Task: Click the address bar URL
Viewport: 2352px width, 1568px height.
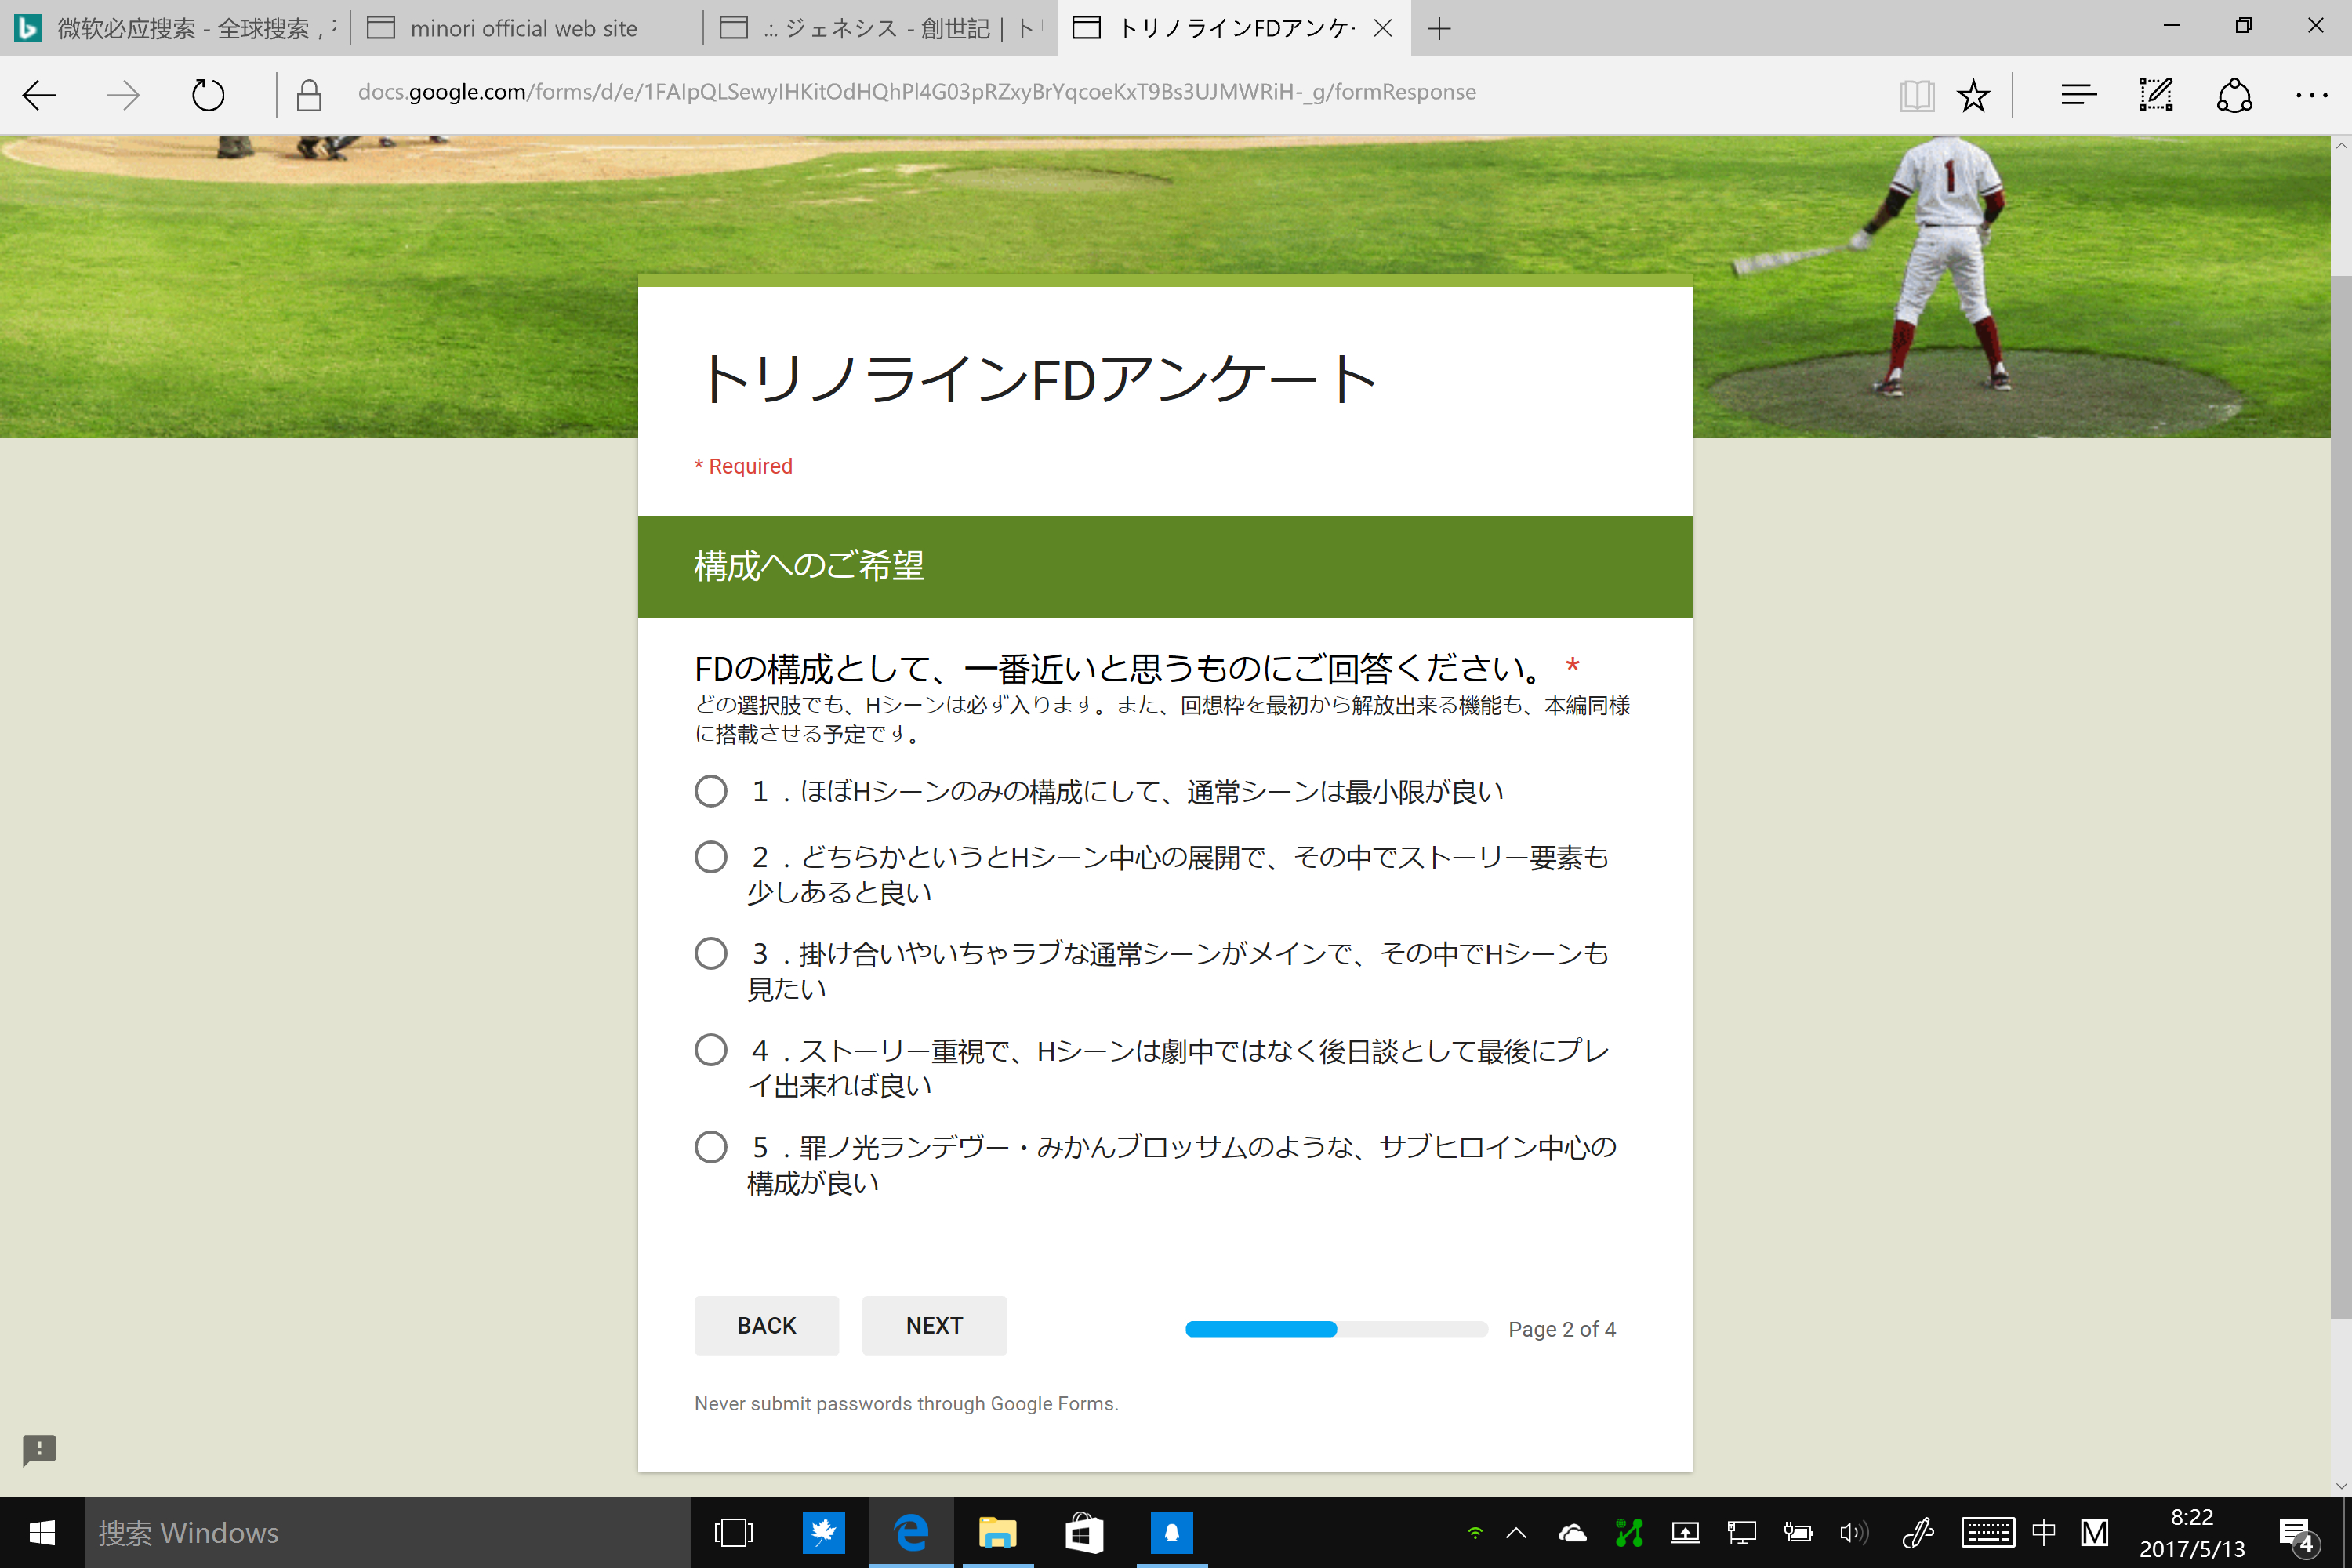Action: coord(916,92)
